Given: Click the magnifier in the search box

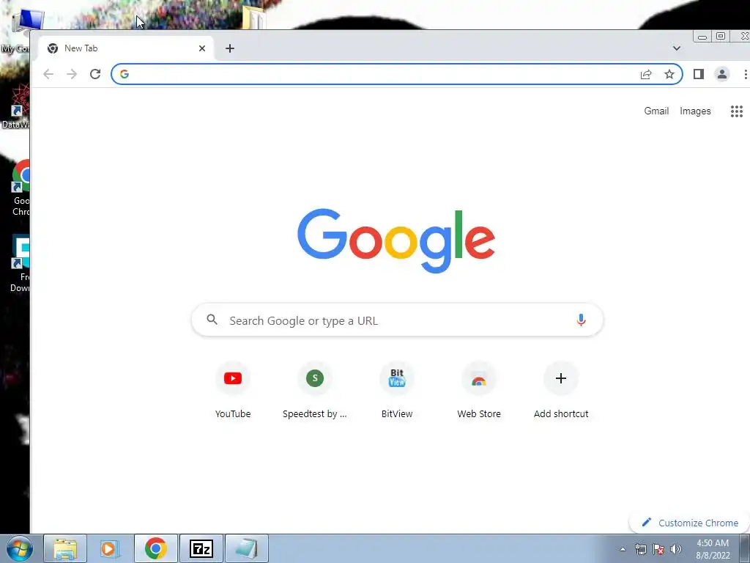Looking at the screenshot, I should coord(212,320).
